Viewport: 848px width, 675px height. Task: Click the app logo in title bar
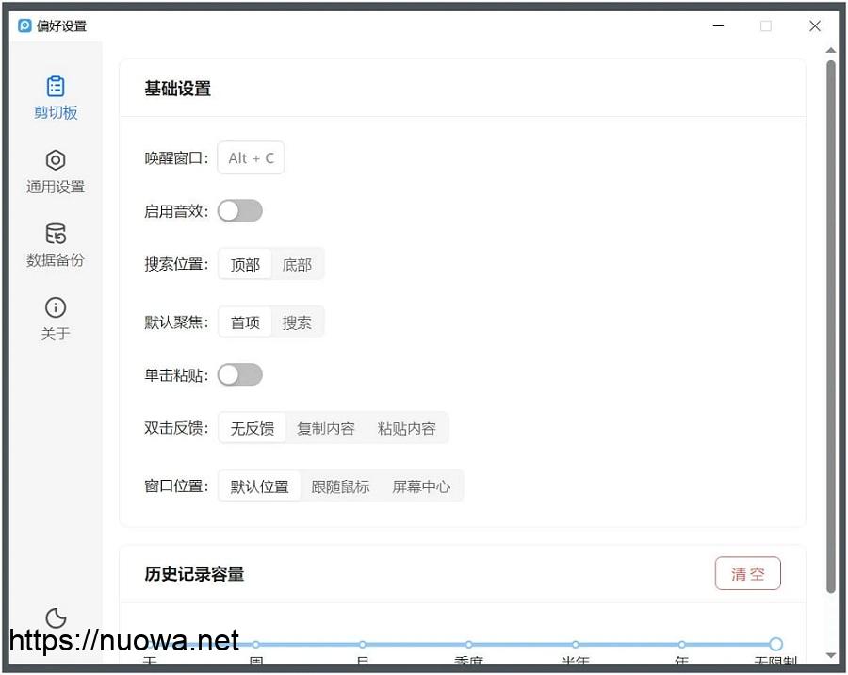click(x=25, y=25)
